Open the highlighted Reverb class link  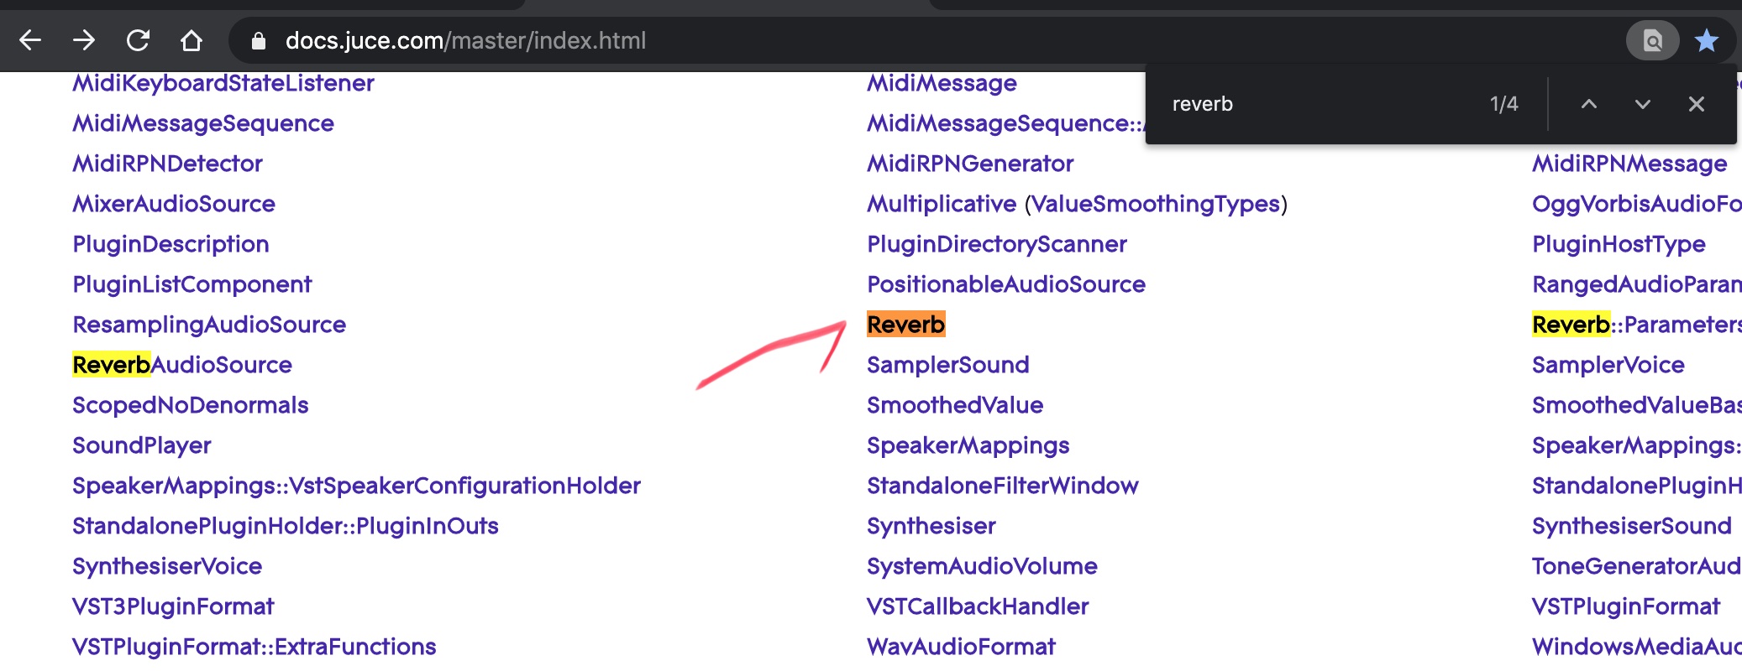pyautogui.click(x=905, y=325)
